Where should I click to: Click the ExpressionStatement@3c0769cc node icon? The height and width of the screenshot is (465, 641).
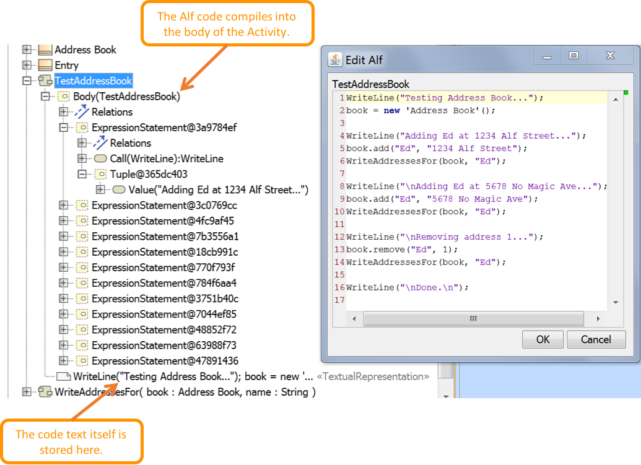pos(82,205)
